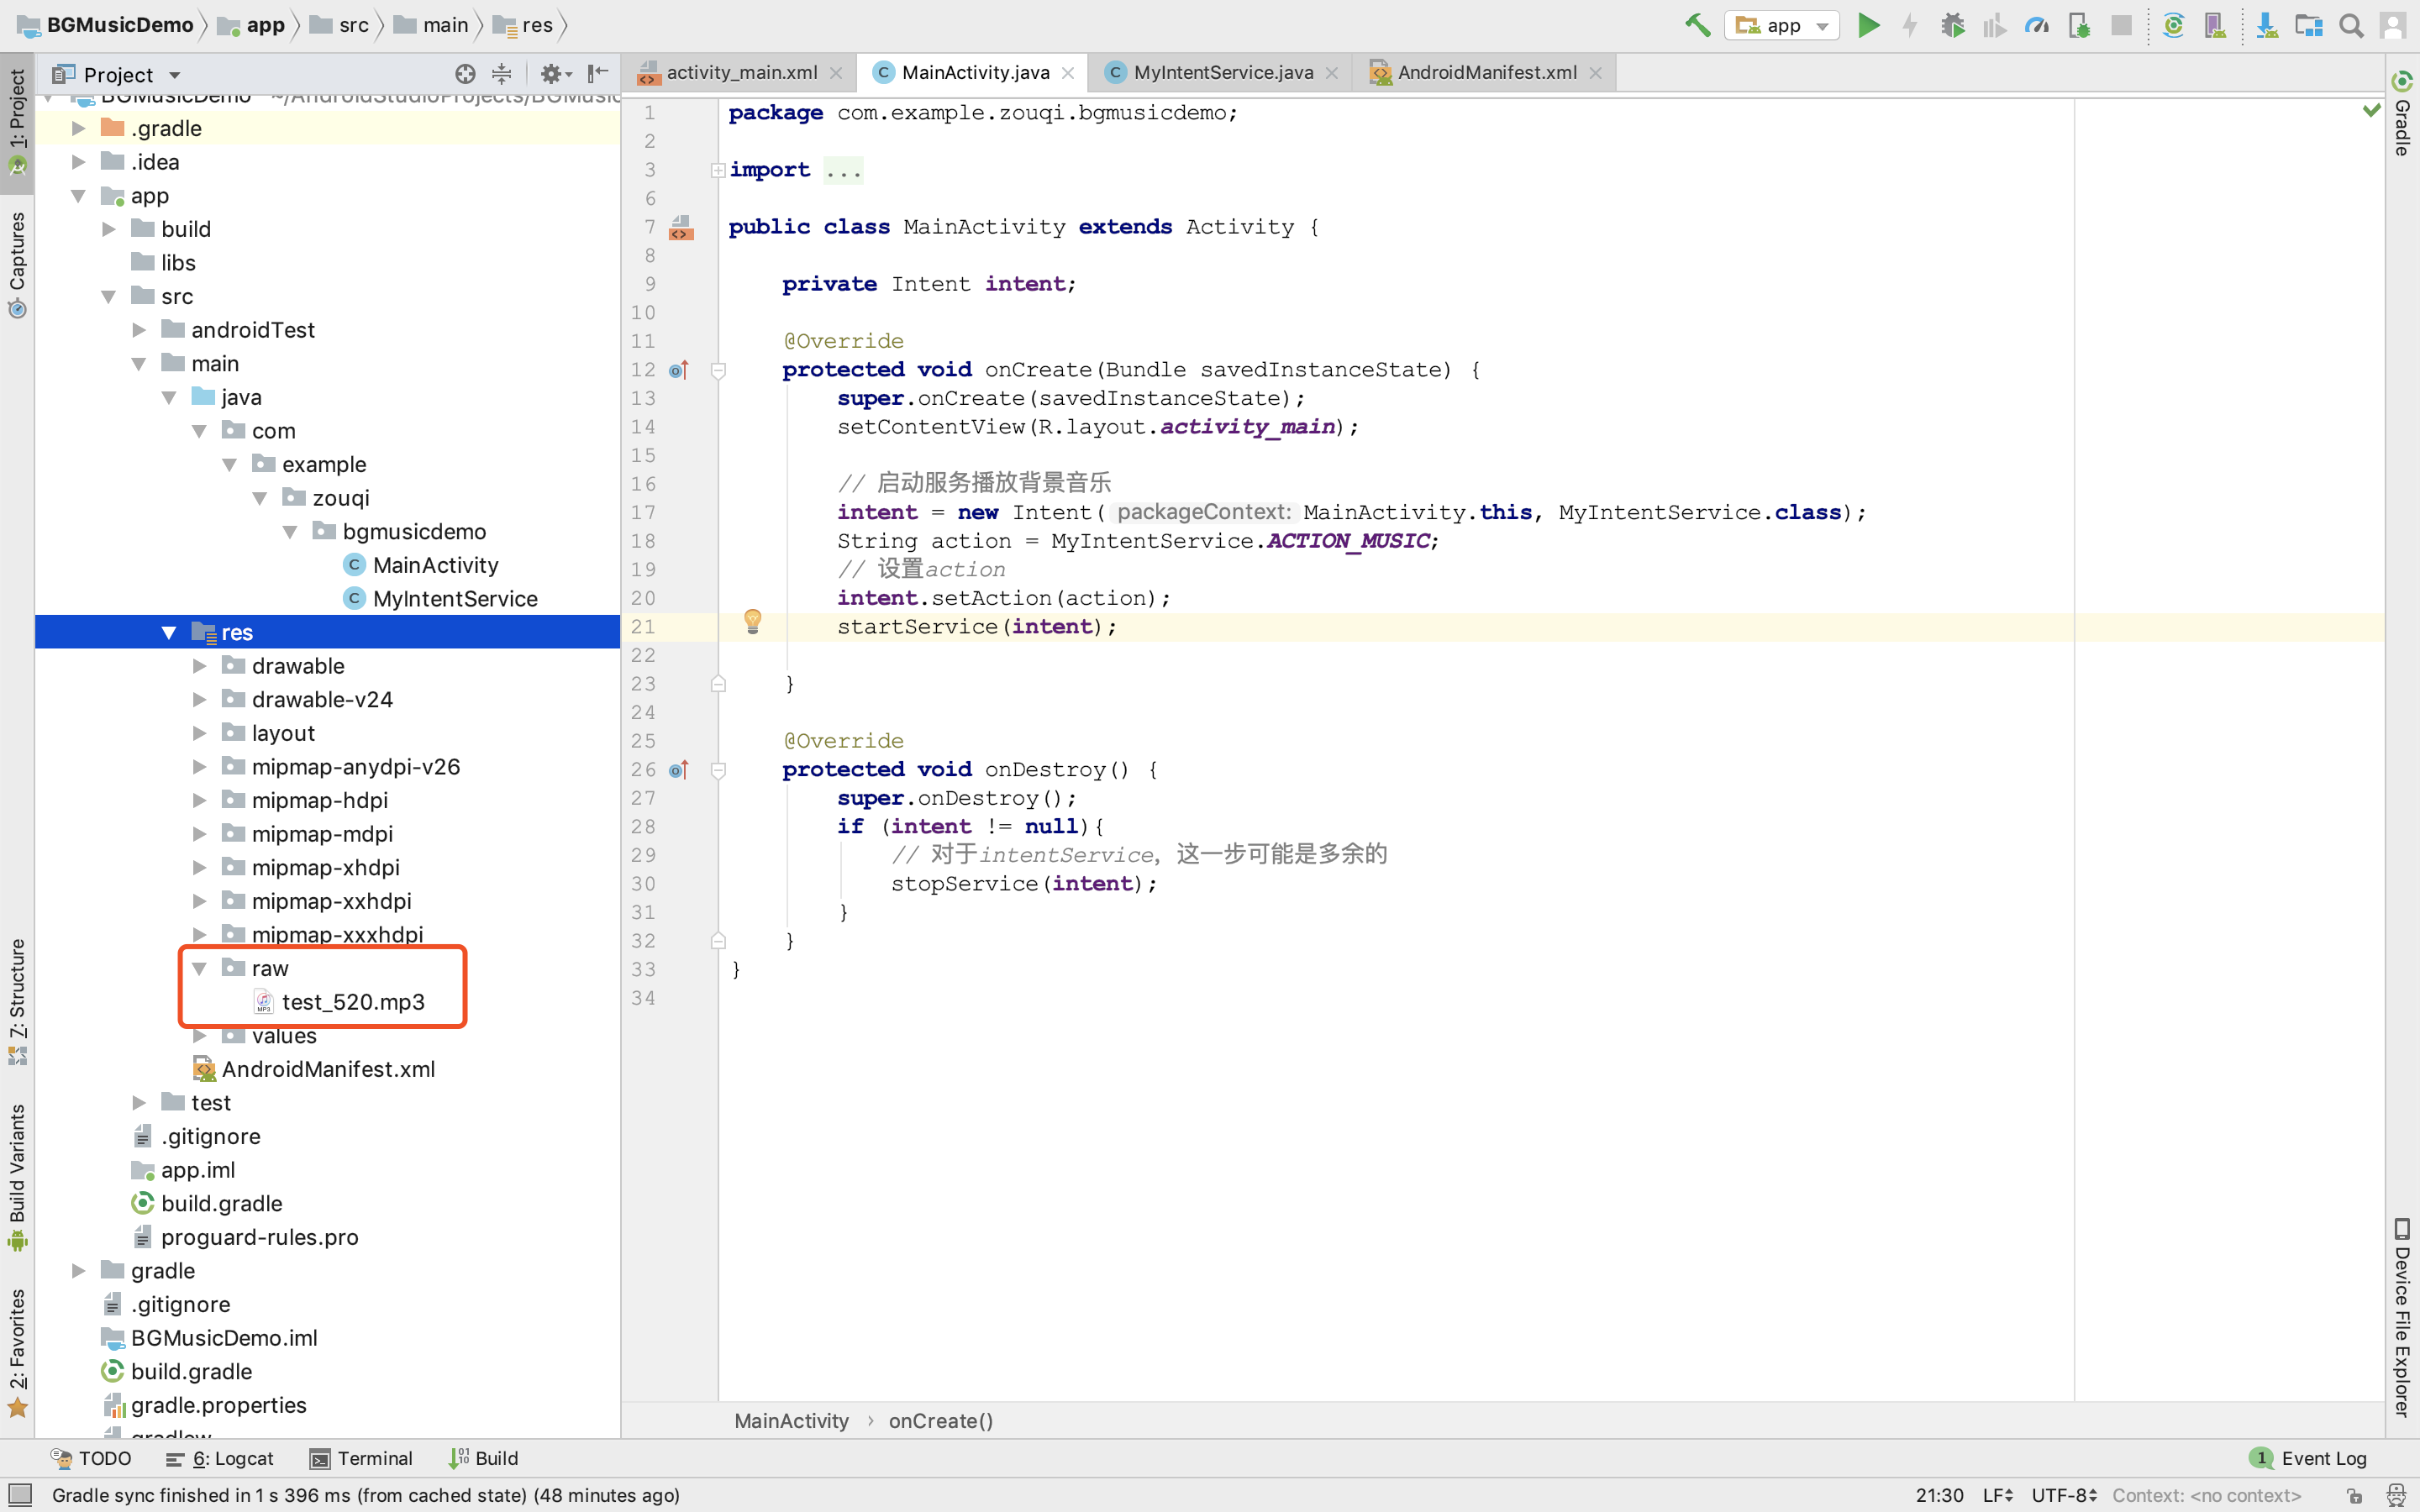Toggle the Gradle panel on right edge
This screenshot has height=1512, width=2420.
2402,115
